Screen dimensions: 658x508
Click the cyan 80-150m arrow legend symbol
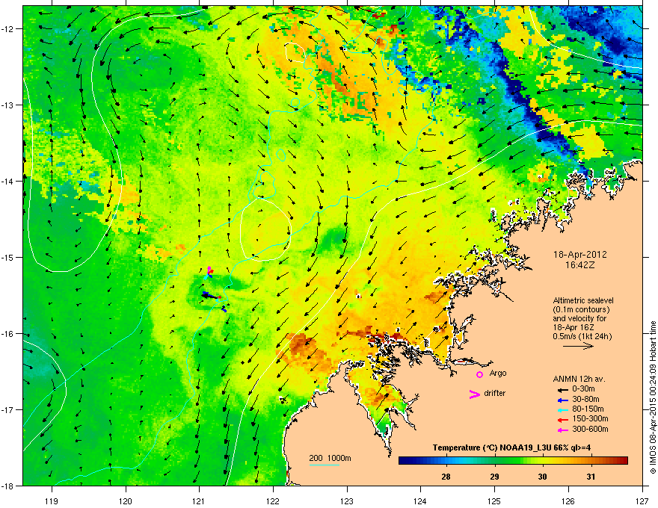[x=562, y=409]
